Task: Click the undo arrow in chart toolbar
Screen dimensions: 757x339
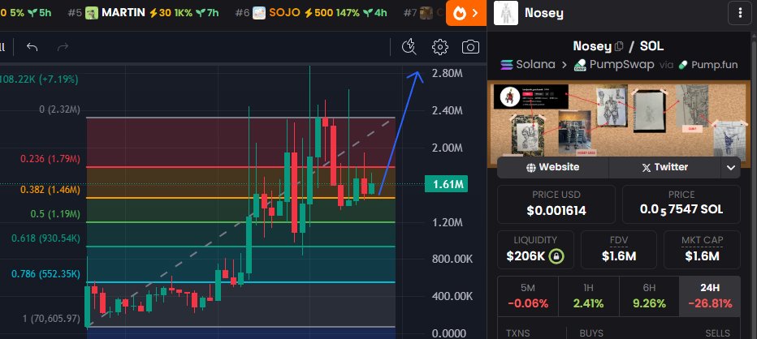Action: (x=32, y=47)
